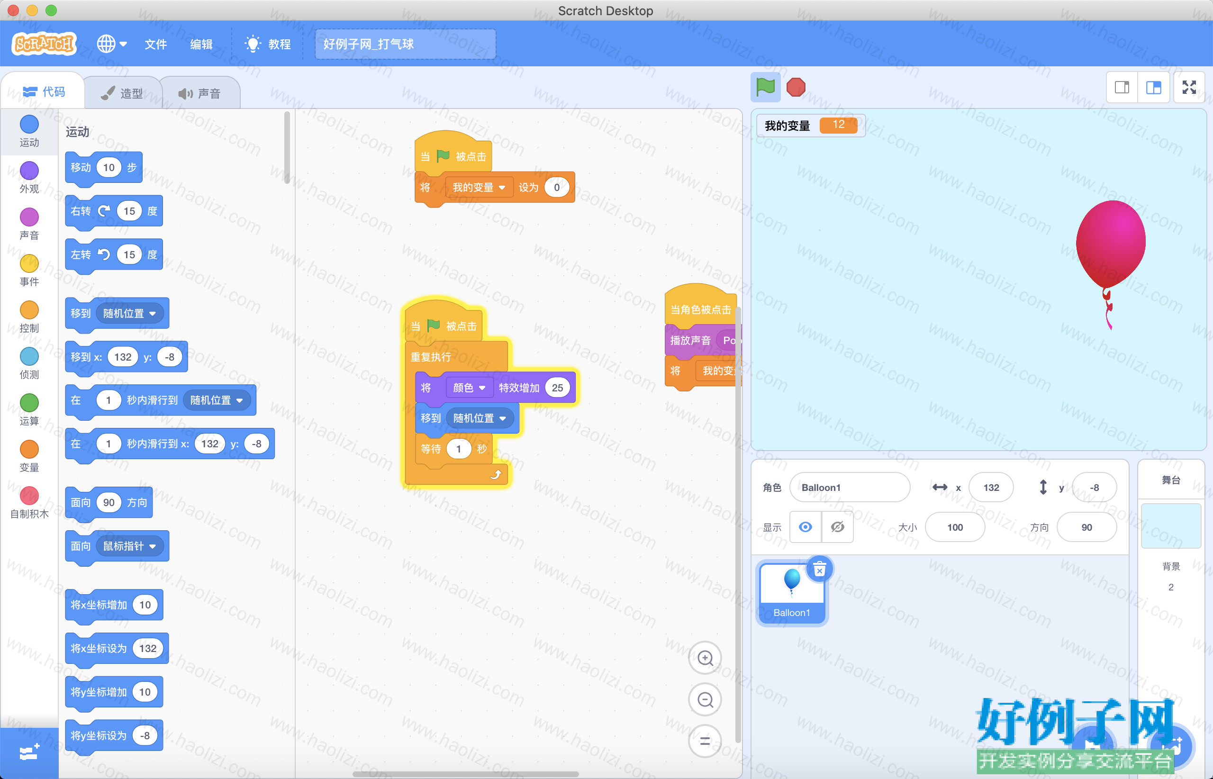The height and width of the screenshot is (779, 1213).
Task: Edit the 25 value in 特效增加 block
Action: 557,388
